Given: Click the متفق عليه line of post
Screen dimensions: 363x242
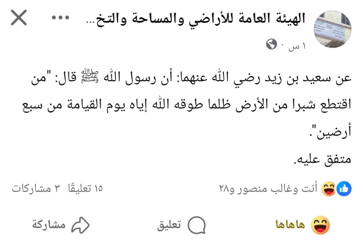Looking at the screenshot, I should point(322,159).
